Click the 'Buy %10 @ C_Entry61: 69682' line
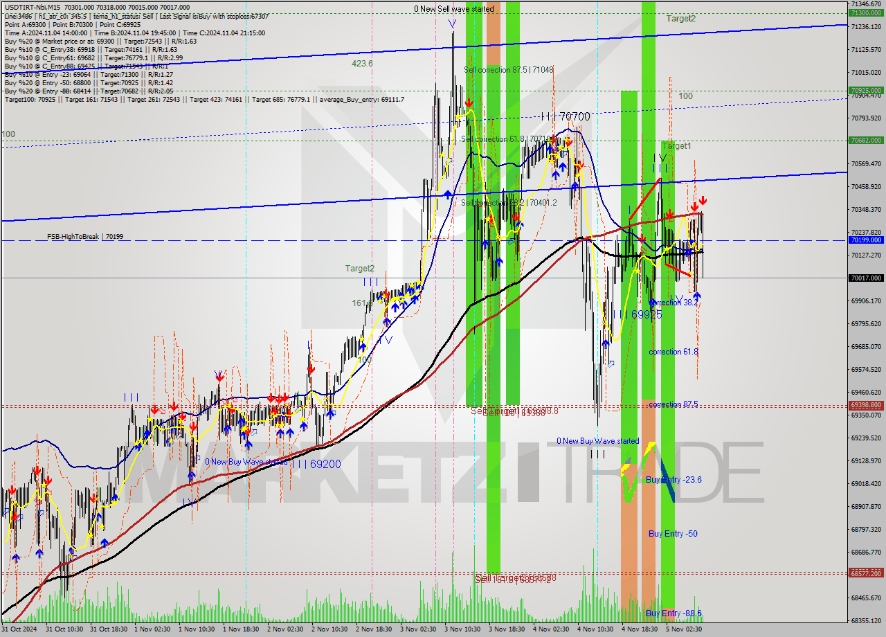The height and width of the screenshot is (637, 886). (93, 57)
